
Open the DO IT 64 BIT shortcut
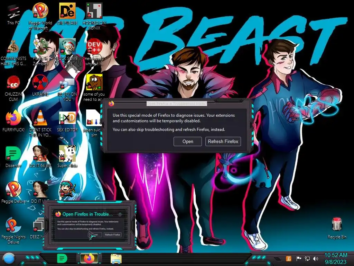[40, 157]
